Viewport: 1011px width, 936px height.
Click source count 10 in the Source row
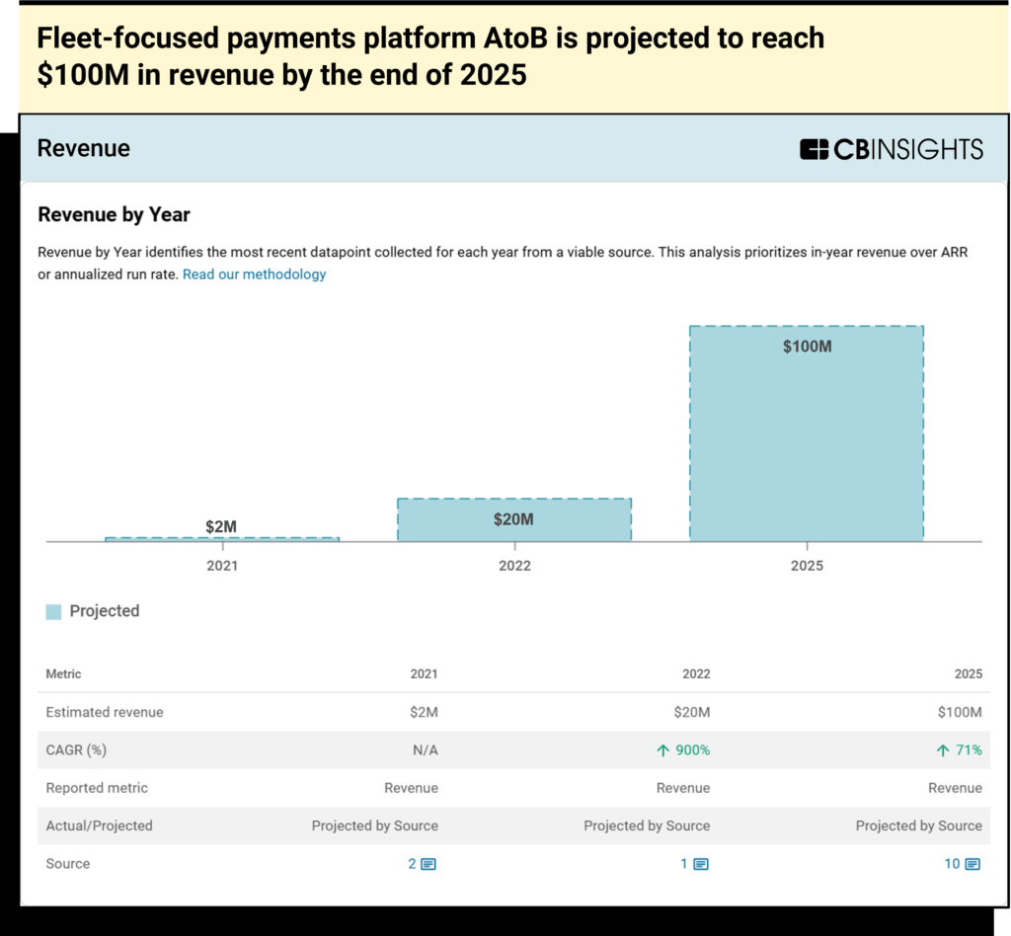click(x=952, y=864)
